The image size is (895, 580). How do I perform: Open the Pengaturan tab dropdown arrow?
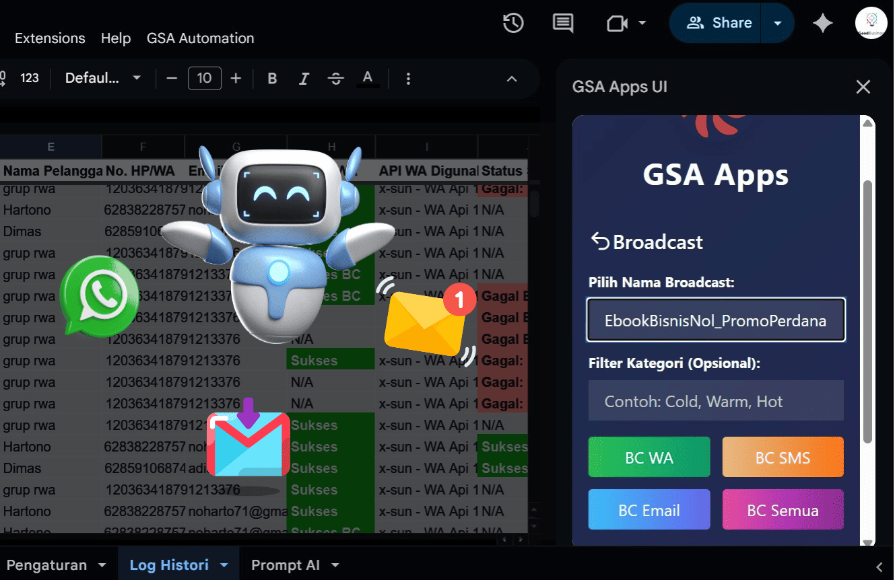coord(102,565)
